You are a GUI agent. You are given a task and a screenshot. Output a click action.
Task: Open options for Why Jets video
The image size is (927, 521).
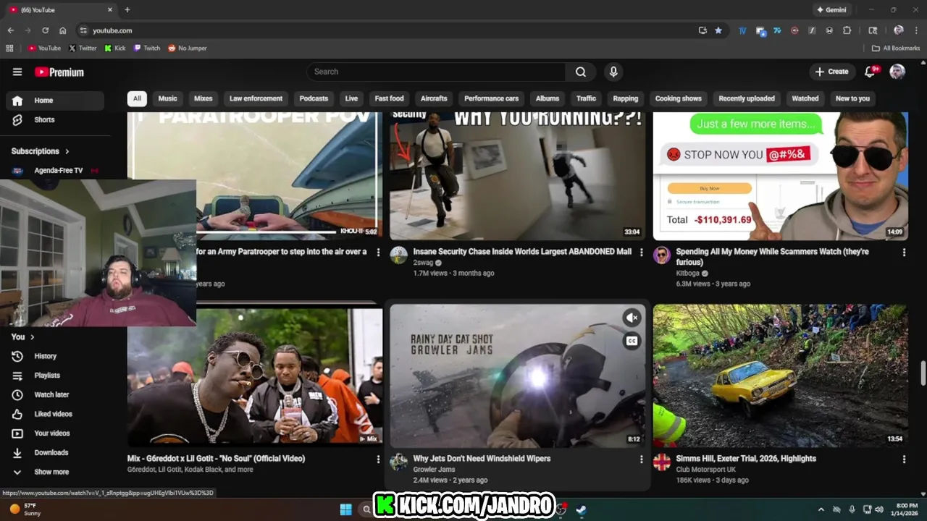point(641,459)
